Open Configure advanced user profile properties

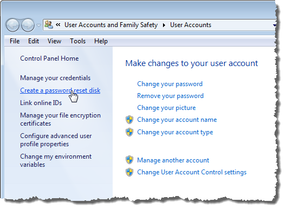click(x=56, y=140)
